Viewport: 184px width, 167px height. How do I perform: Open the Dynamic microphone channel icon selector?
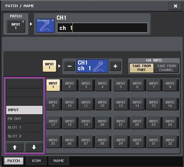point(45,26)
